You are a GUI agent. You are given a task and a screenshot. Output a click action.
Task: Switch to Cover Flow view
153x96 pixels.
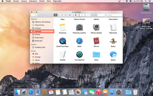(x=65, y=15)
